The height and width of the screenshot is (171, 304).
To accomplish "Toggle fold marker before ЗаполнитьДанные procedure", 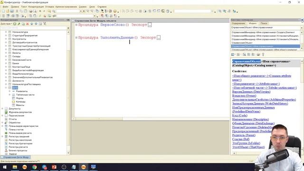I will (76, 38).
